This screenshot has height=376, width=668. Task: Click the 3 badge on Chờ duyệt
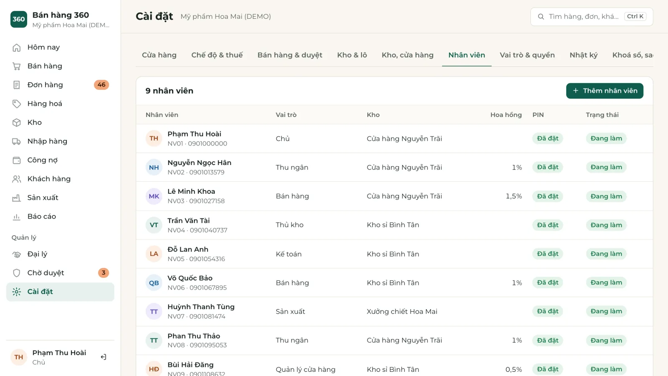104,273
